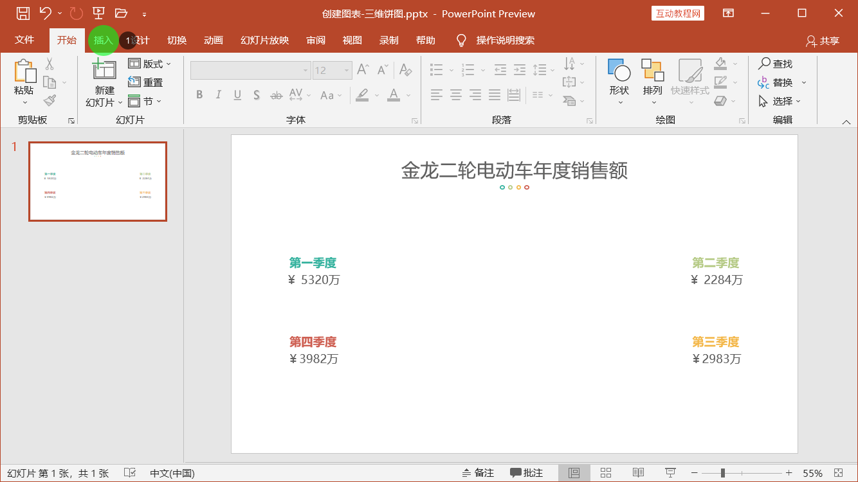Increase font size with larger A icon
This screenshot has height=482, width=858.
(363, 69)
